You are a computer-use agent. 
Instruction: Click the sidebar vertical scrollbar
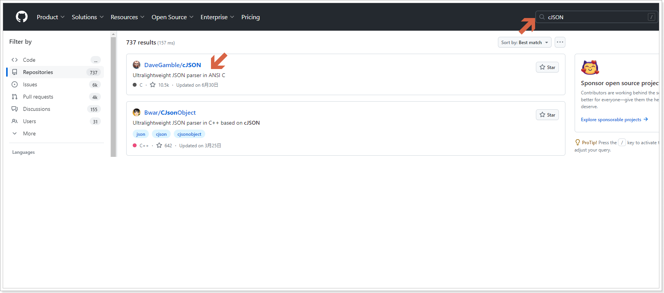click(114, 97)
